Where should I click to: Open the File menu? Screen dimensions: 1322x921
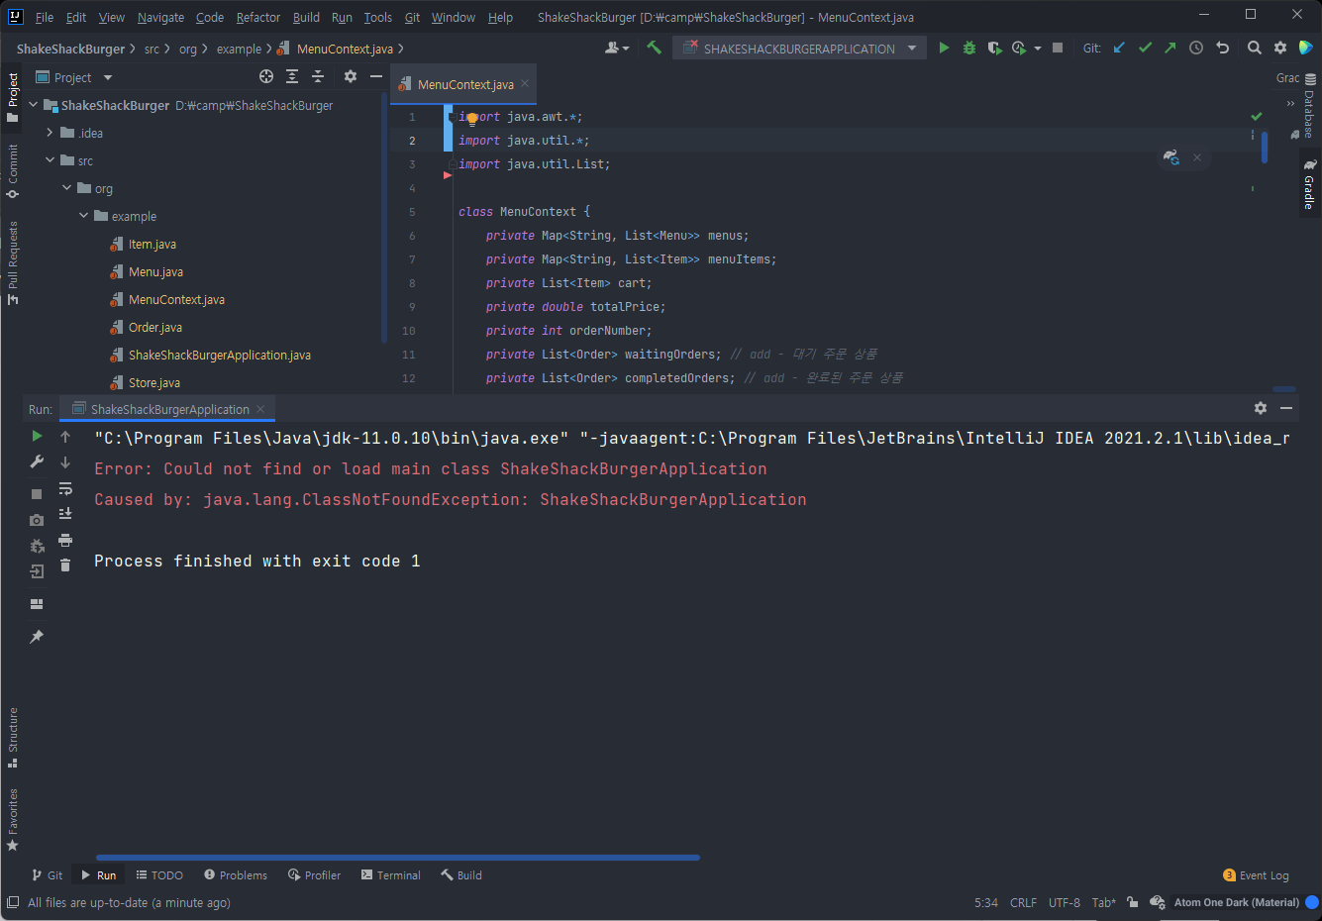click(x=45, y=17)
